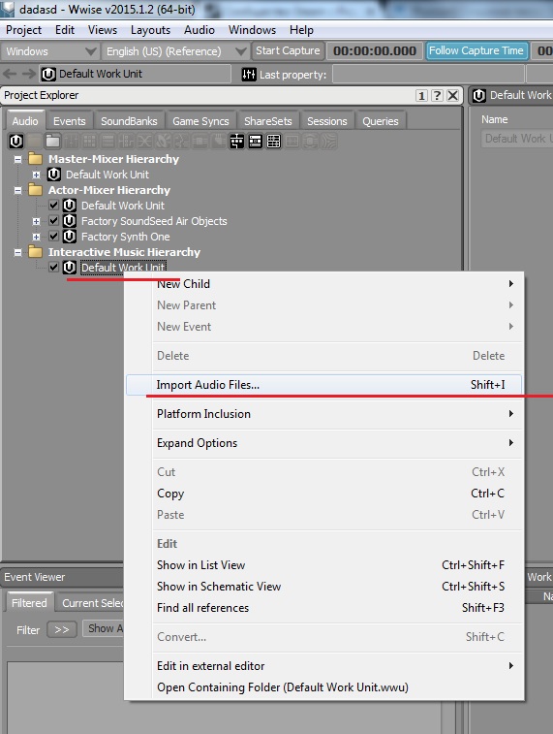Uncheck Factory SoundSeed Air Objects checkbox
The height and width of the screenshot is (734, 553).
click(x=53, y=221)
